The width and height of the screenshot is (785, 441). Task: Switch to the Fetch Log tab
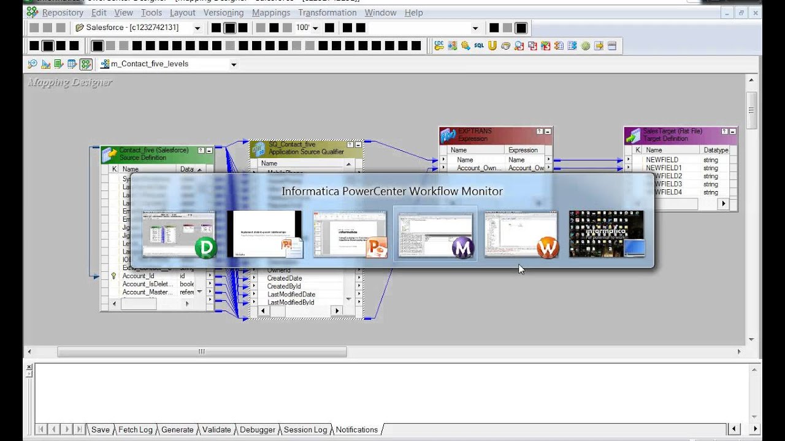(x=136, y=429)
